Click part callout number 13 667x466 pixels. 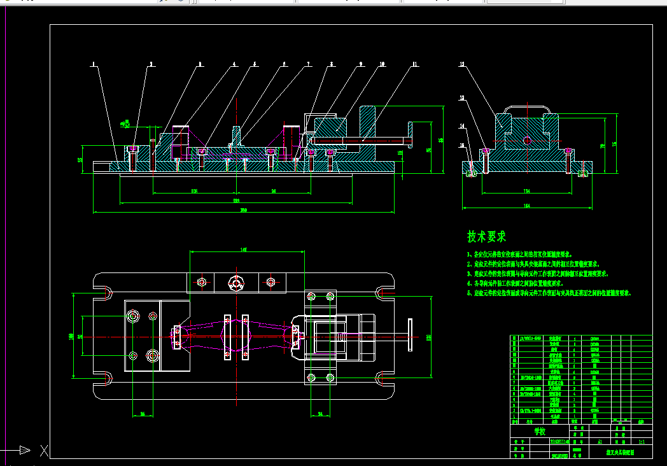pos(462,98)
